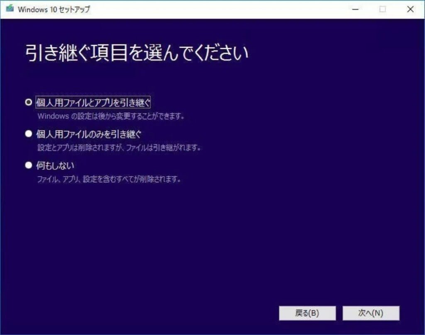Click the description 設定とアプリは削除されますが、ファイルは引き継がれます。
Screen dimensions: 425x335
click(x=119, y=148)
